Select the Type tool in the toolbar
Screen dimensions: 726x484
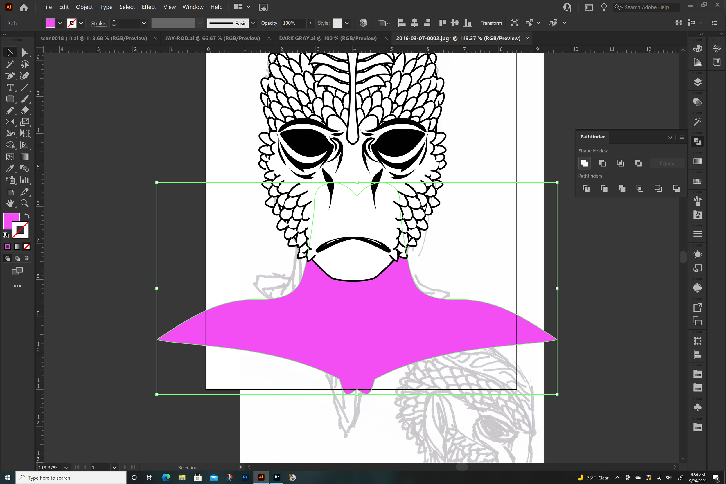[10, 87]
